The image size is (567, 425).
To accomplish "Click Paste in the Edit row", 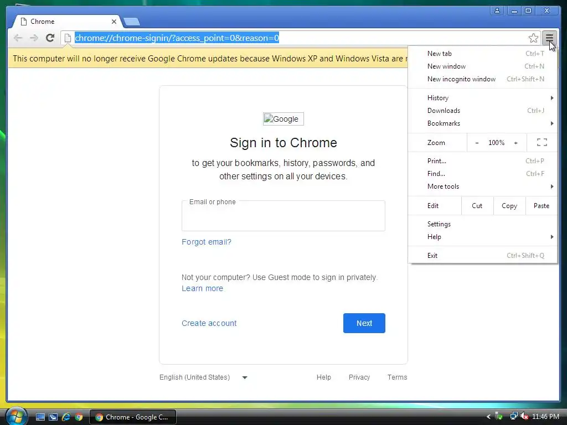I will (542, 206).
